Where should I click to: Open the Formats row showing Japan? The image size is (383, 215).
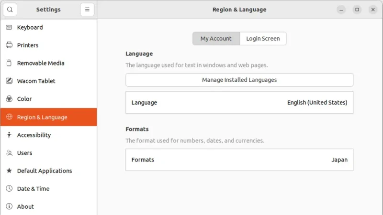tap(239, 160)
